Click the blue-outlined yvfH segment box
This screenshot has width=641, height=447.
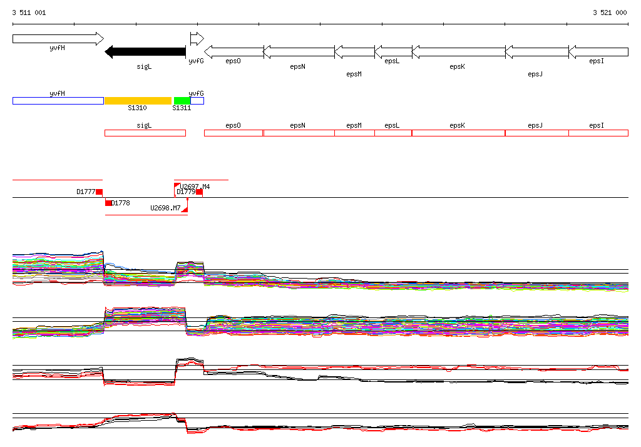(58, 101)
